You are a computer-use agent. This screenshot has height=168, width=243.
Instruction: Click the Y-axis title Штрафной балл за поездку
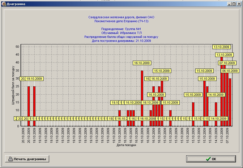(x=14, y=86)
